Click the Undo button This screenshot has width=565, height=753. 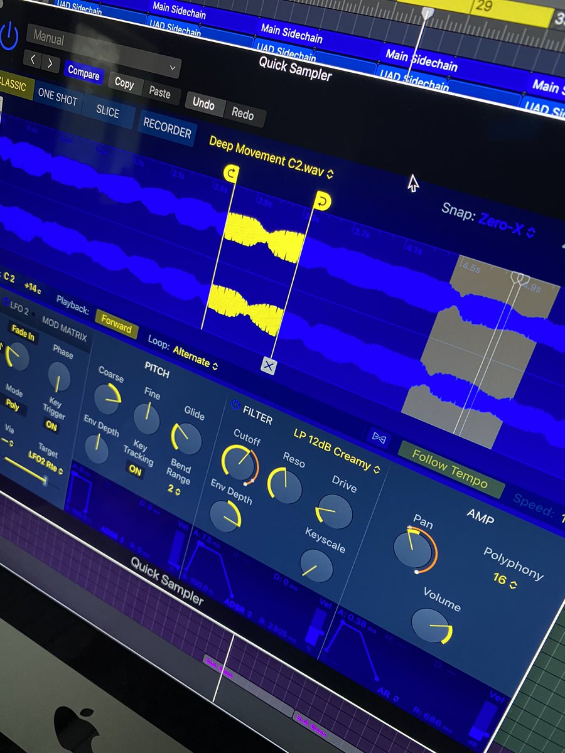click(203, 104)
